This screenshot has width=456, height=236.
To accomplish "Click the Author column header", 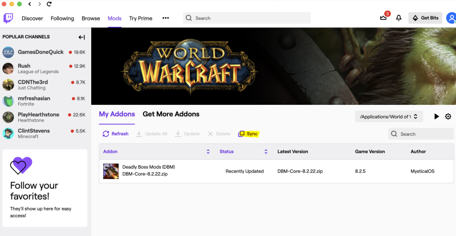I will [418, 152].
